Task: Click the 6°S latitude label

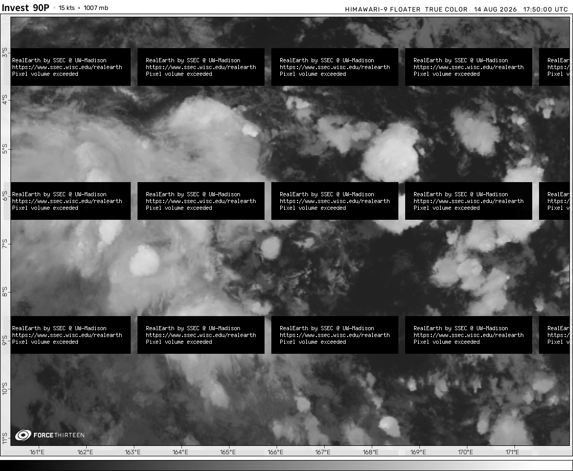Action: tap(5, 196)
